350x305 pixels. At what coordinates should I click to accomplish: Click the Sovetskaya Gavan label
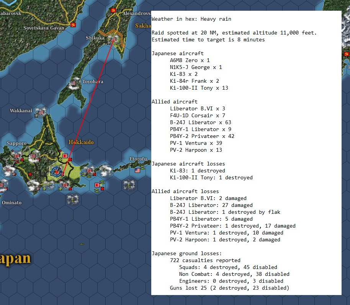click(x=44, y=28)
